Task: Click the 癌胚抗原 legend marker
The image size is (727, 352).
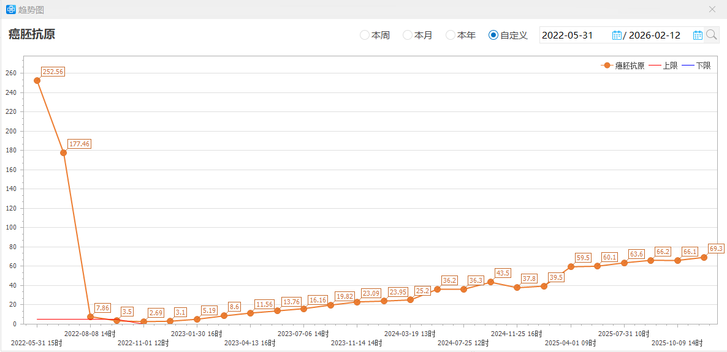Action: coord(607,66)
